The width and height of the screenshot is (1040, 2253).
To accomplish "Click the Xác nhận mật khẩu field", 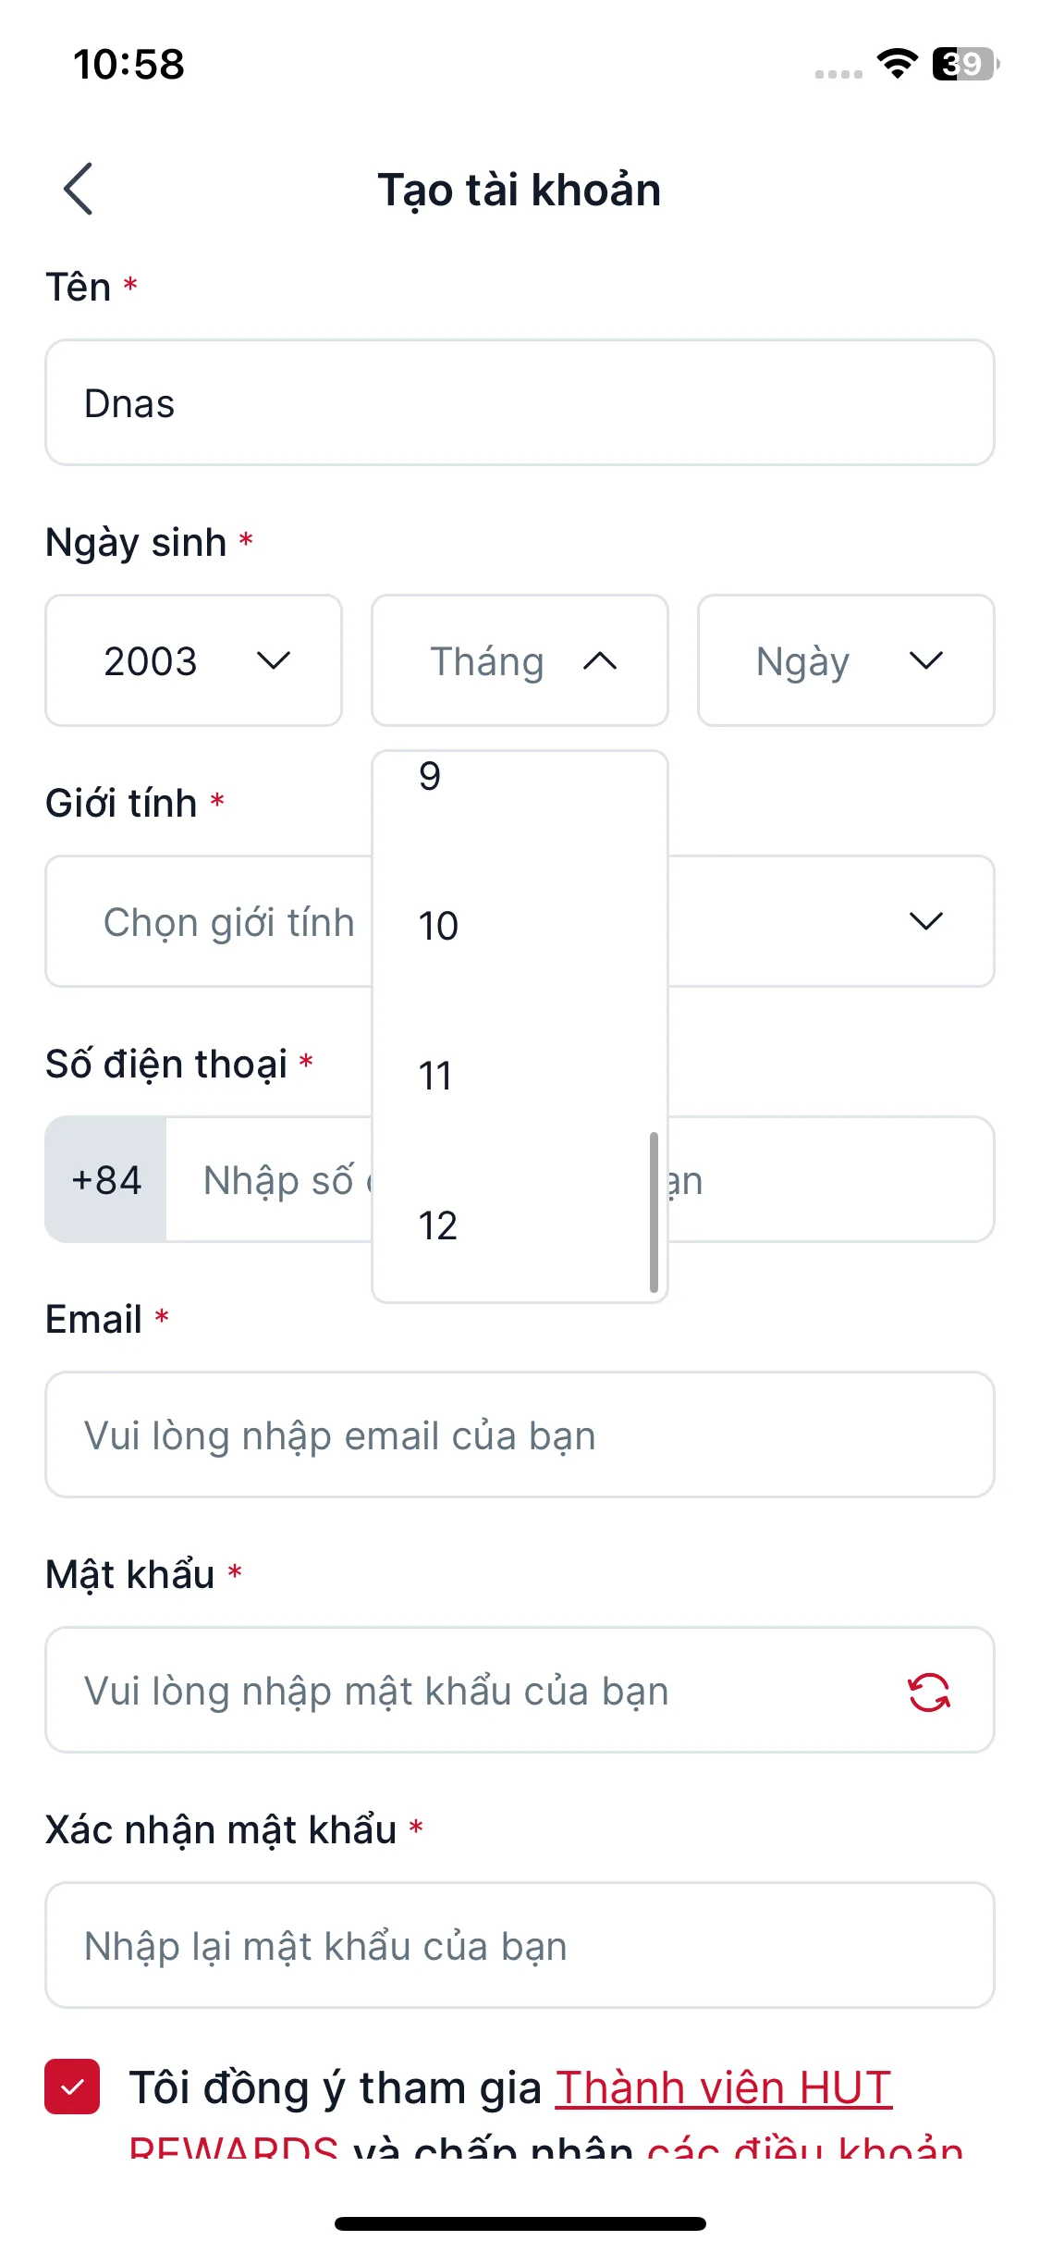I will tap(520, 1946).
